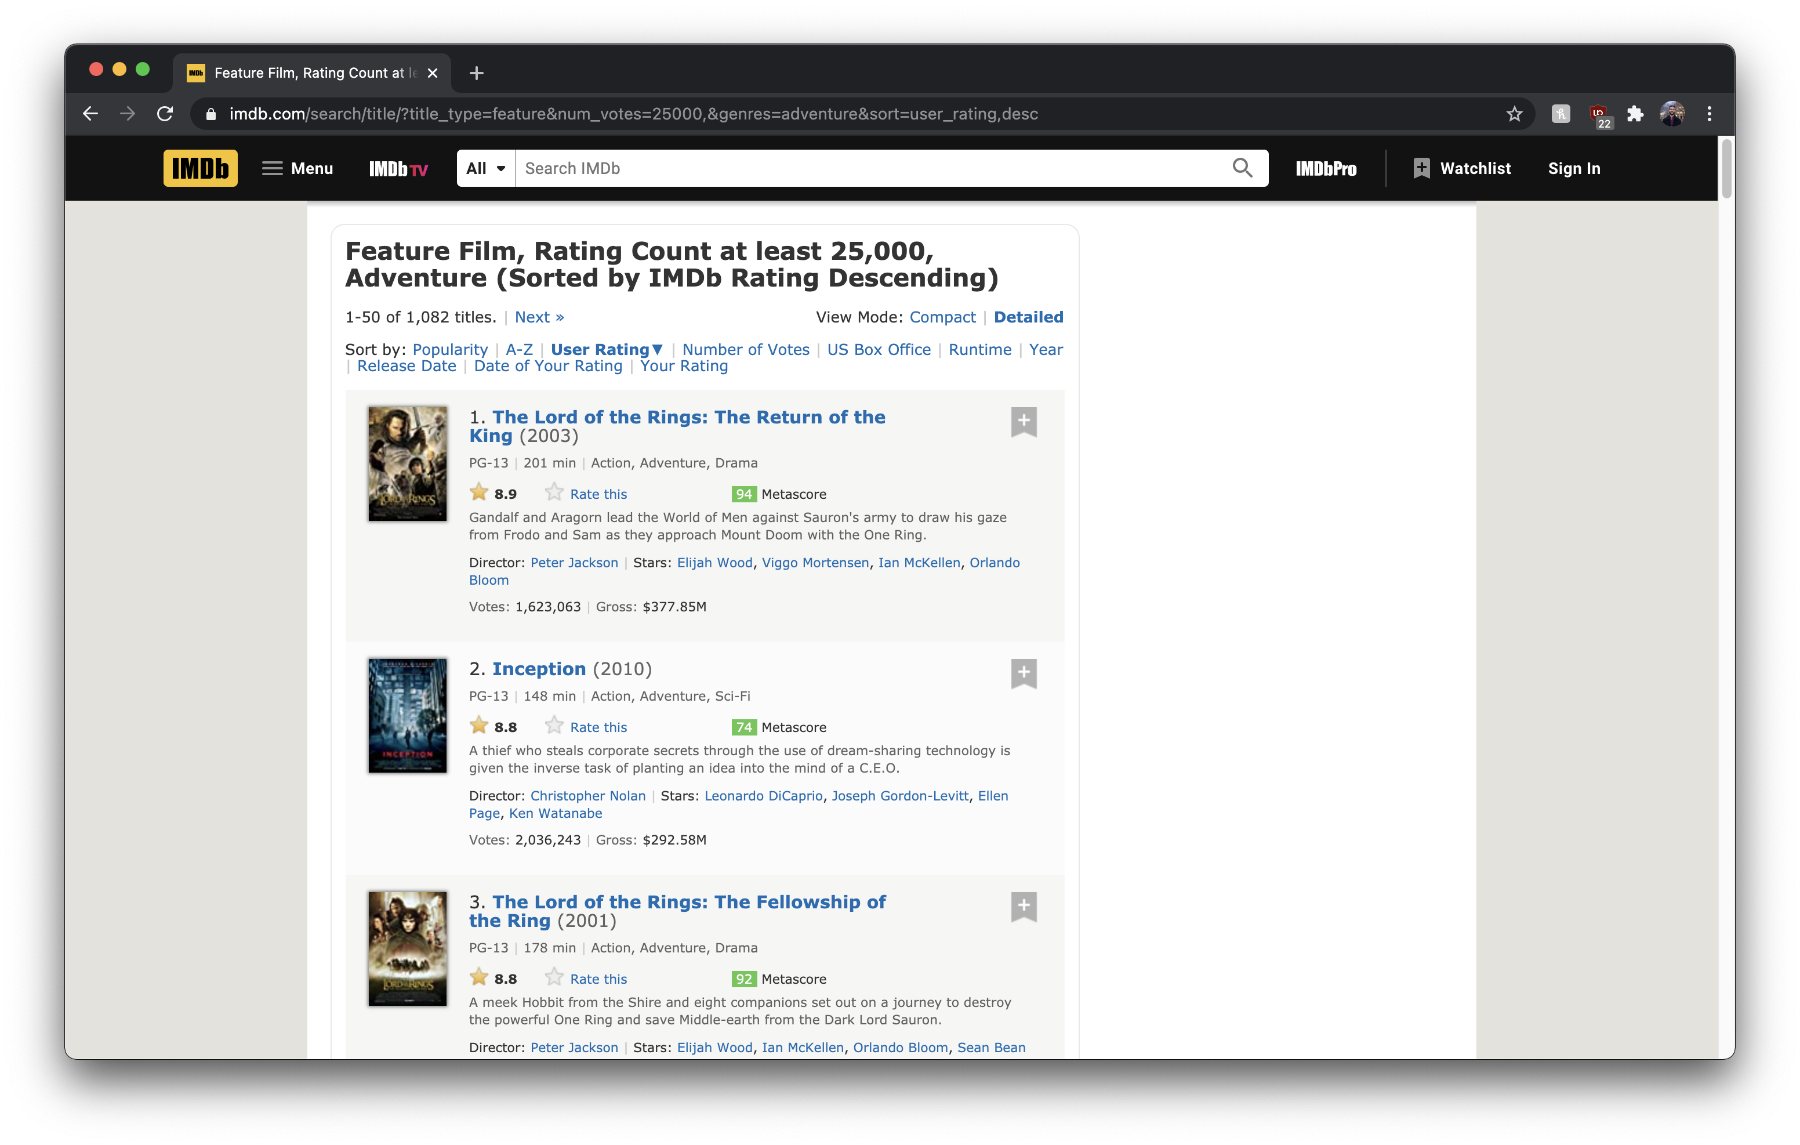
Task: Select the Feature Film browser tab
Action: 313,73
